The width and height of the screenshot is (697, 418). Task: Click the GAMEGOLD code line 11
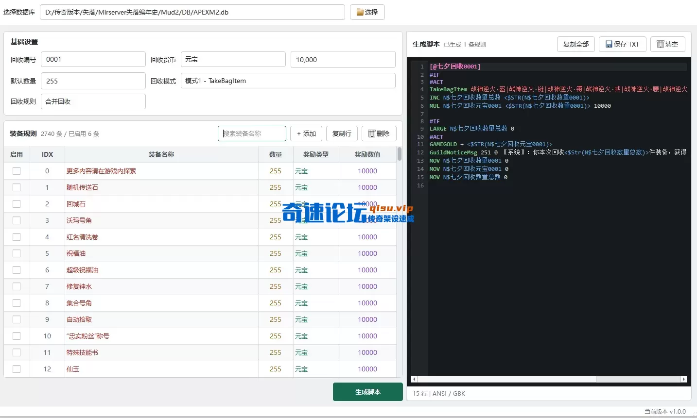491,144
